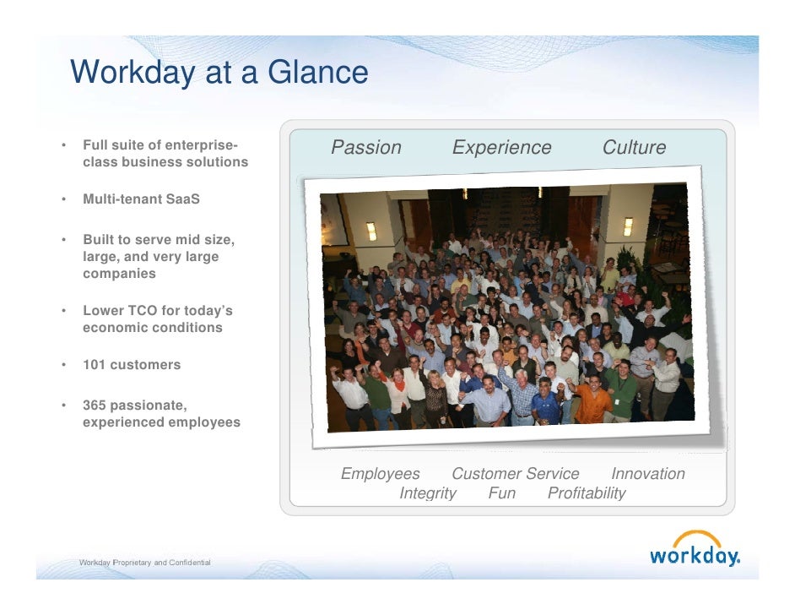795x615 pixels.
Task: Select the 'Integrity' word
Action: [x=428, y=493]
